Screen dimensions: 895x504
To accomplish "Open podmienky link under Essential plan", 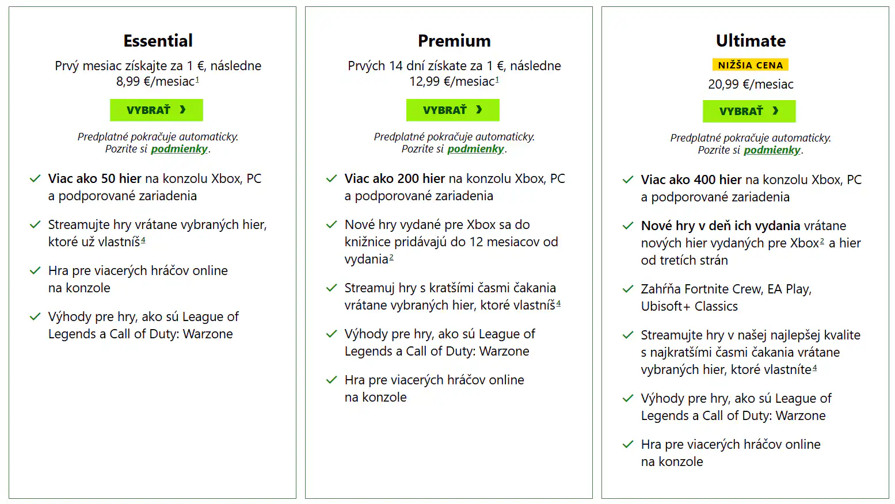I will point(179,149).
